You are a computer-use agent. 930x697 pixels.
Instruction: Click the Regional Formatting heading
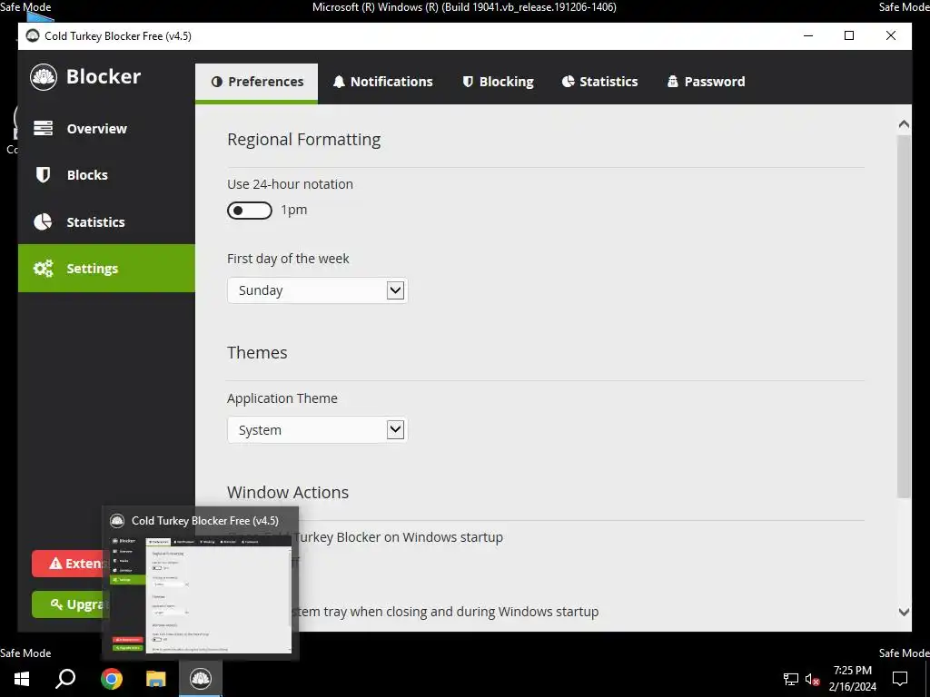[303, 140]
